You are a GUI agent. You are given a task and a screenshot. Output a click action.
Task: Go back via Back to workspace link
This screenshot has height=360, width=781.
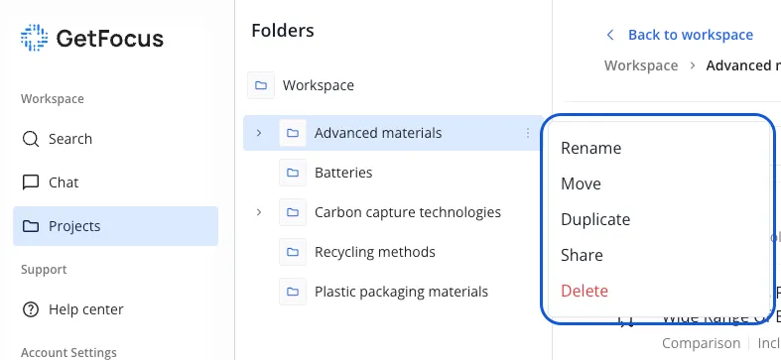click(x=691, y=35)
